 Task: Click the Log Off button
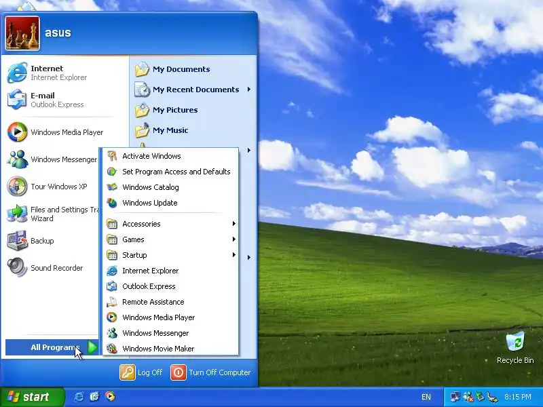click(141, 372)
